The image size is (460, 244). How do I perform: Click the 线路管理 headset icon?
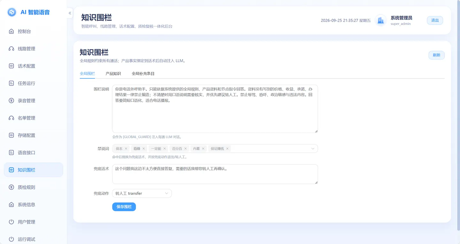pyautogui.click(x=11, y=49)
